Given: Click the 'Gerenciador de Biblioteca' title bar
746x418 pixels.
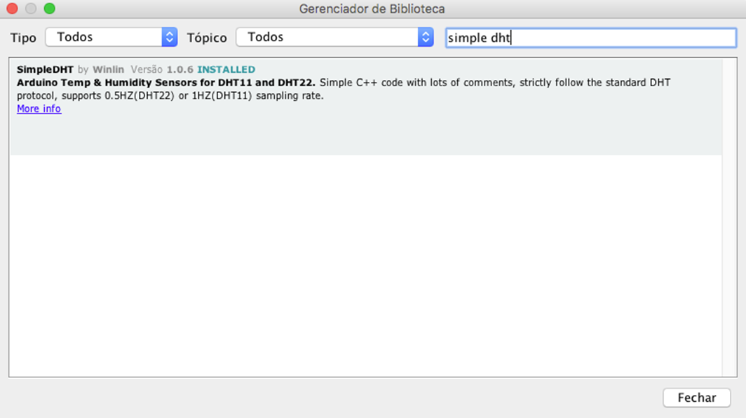Looking at the screenshot, I should click(372, 9).
